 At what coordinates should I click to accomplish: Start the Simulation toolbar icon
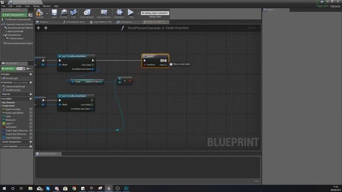click(x=119, y=13)
